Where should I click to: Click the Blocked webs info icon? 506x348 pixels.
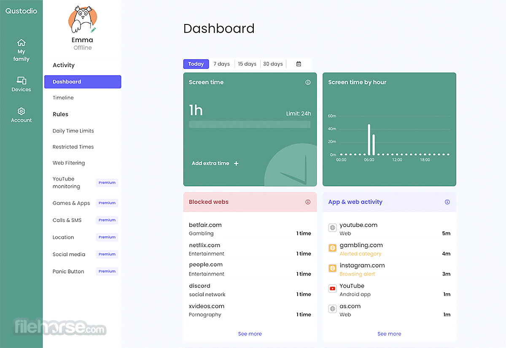[308, 202]
